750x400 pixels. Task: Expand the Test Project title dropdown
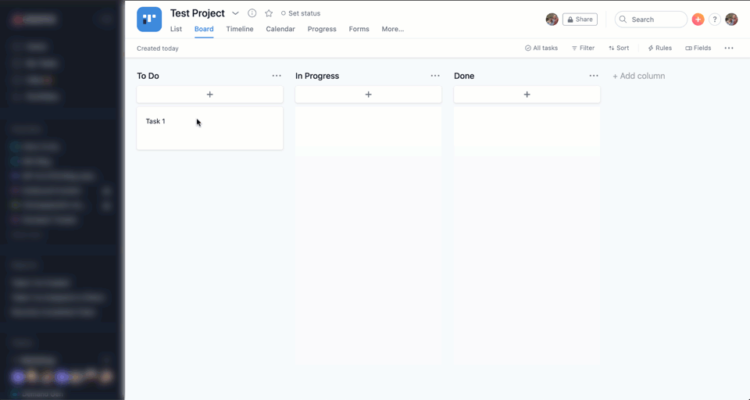(x=235, y=13)
